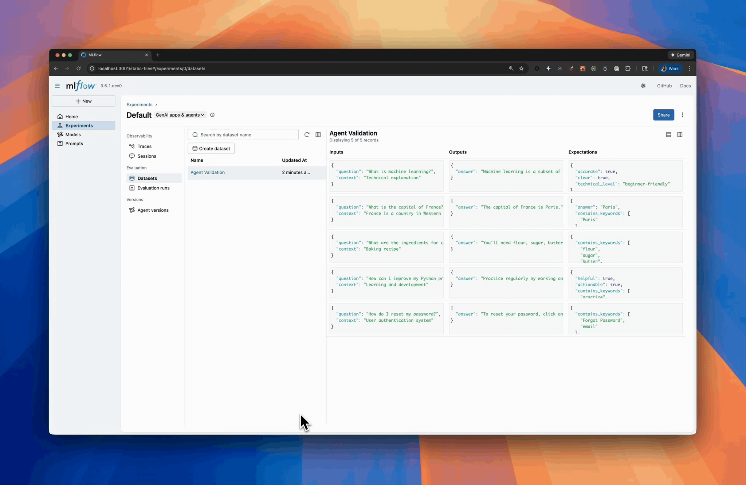
Task: Click the dataset search input field
Action: [x=243, y=134]
